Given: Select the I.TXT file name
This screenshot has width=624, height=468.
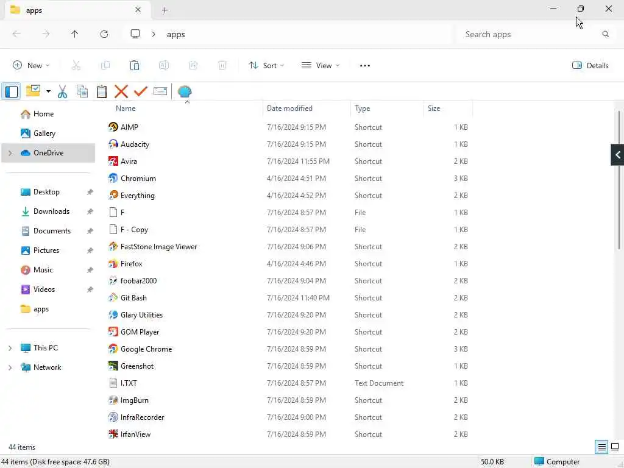Looking at the screenshot, I should point(129,383).
